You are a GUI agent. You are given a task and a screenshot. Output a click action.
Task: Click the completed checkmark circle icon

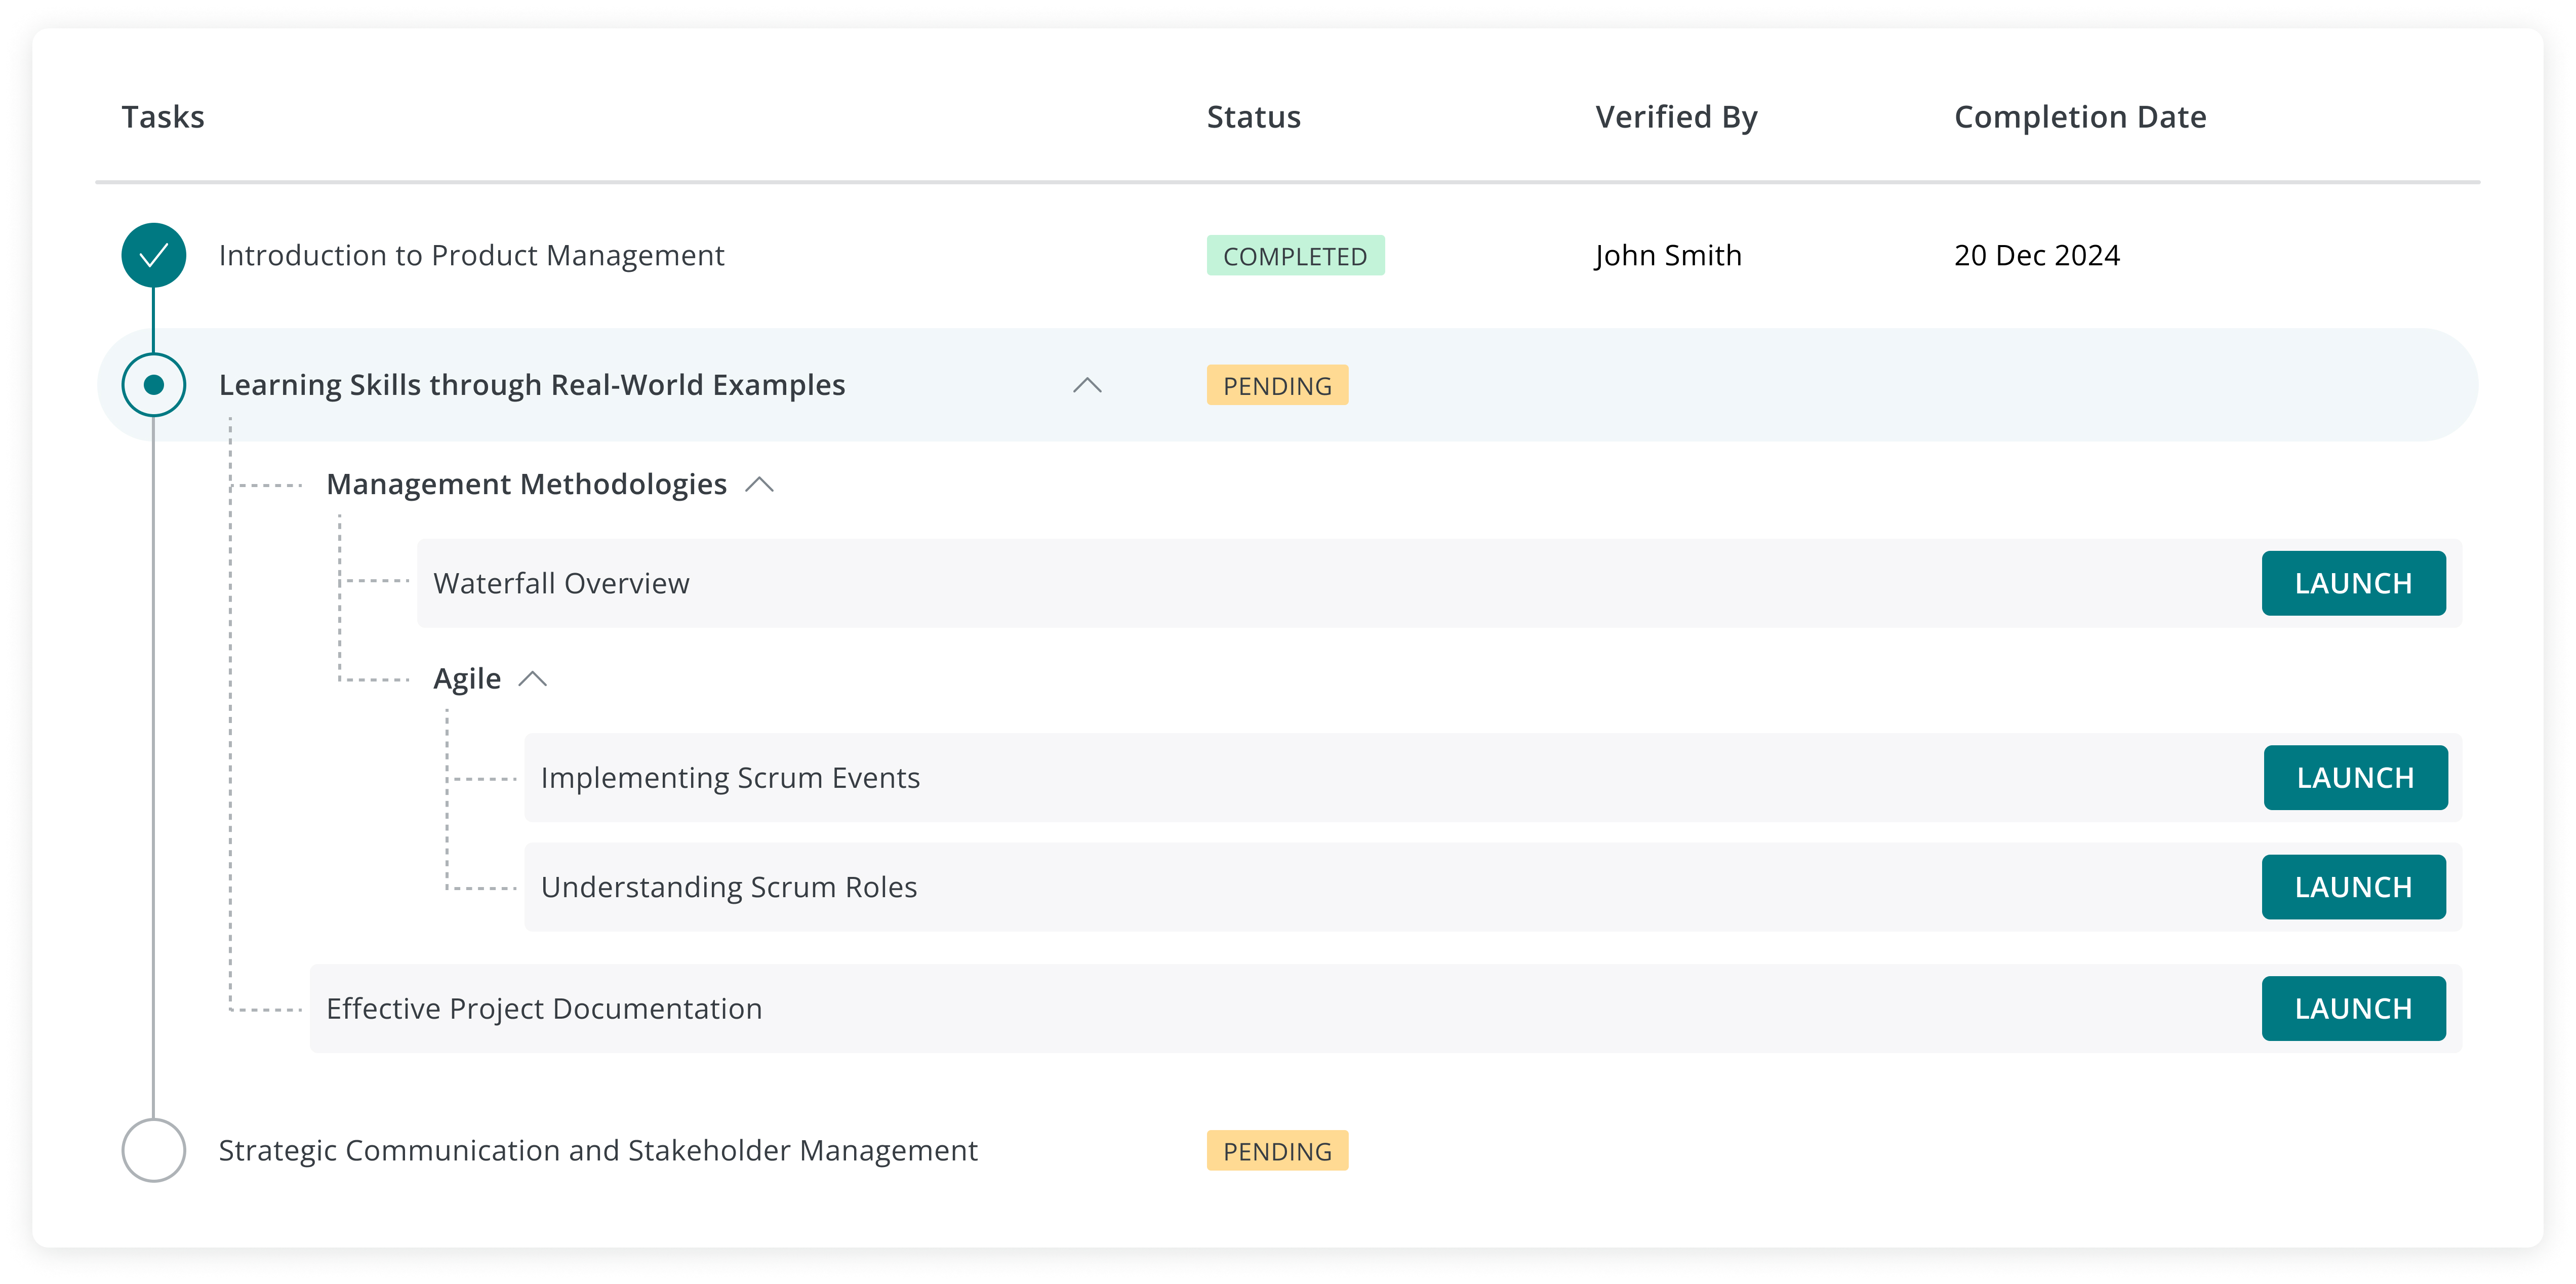tap(153, 256)
